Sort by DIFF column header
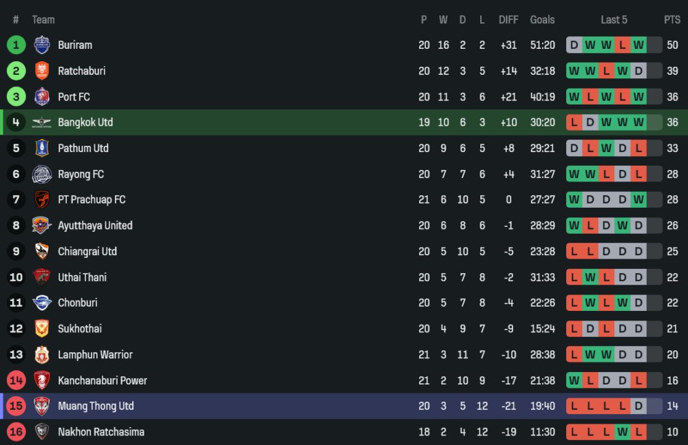Viewport: 688px width, 445px height. click(x=508, y=20)
